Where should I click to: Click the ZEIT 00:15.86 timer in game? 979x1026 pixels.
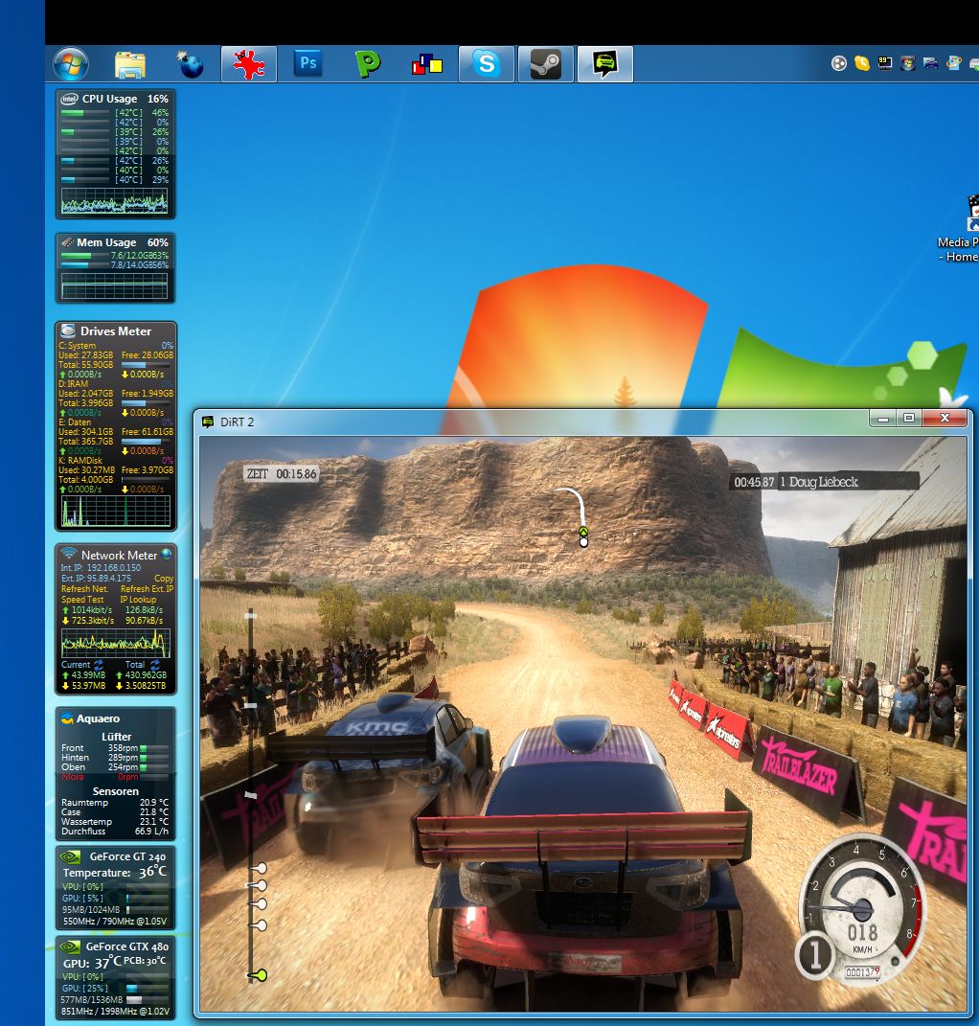point(282,474)
